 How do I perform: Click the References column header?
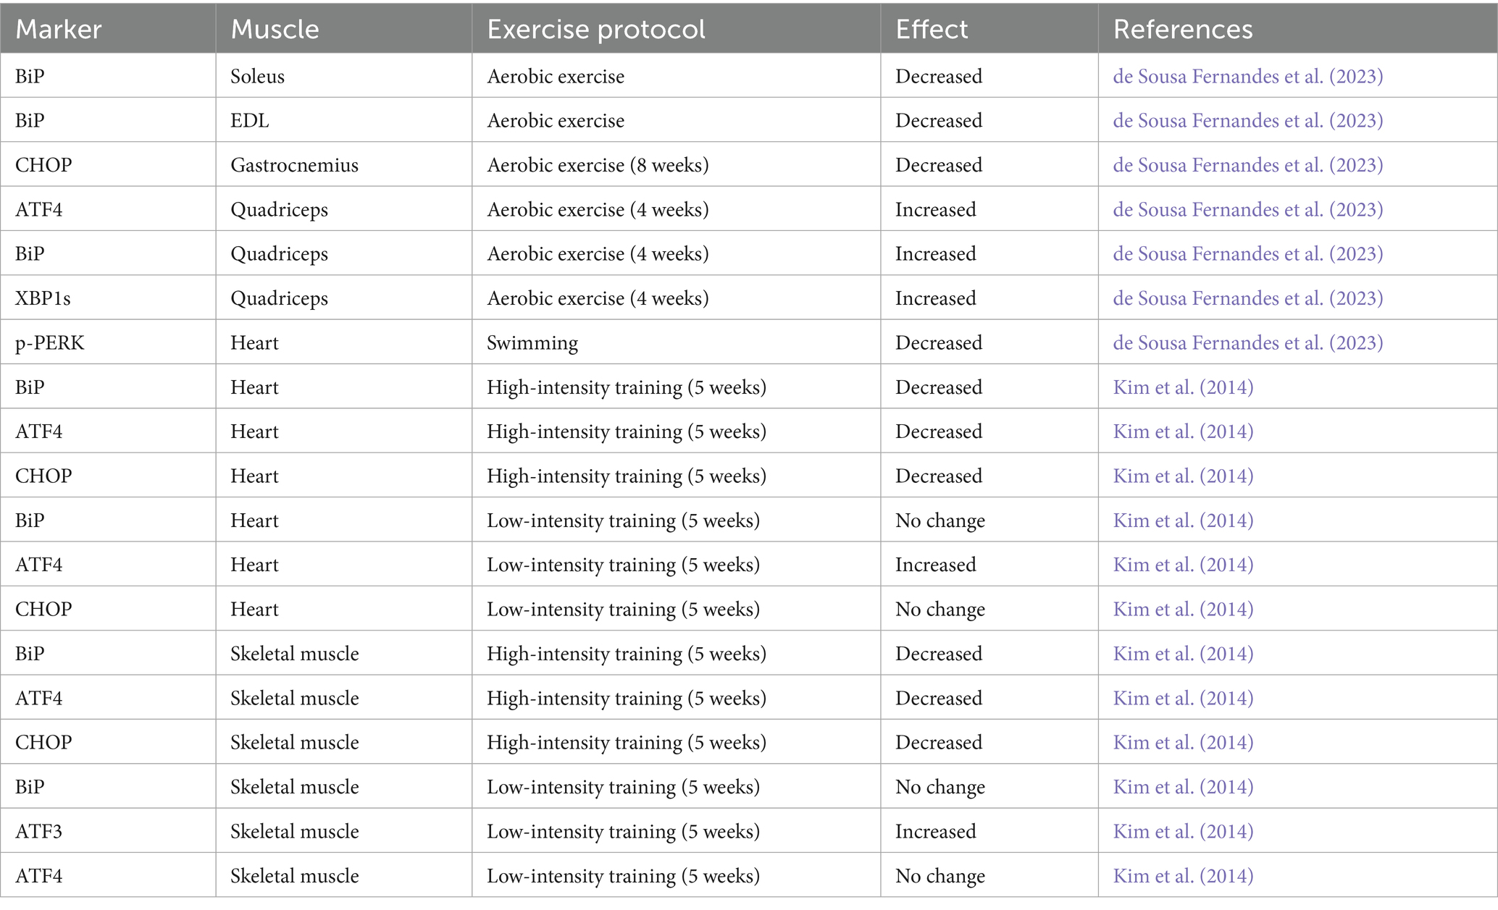(x=1182, y=29)
